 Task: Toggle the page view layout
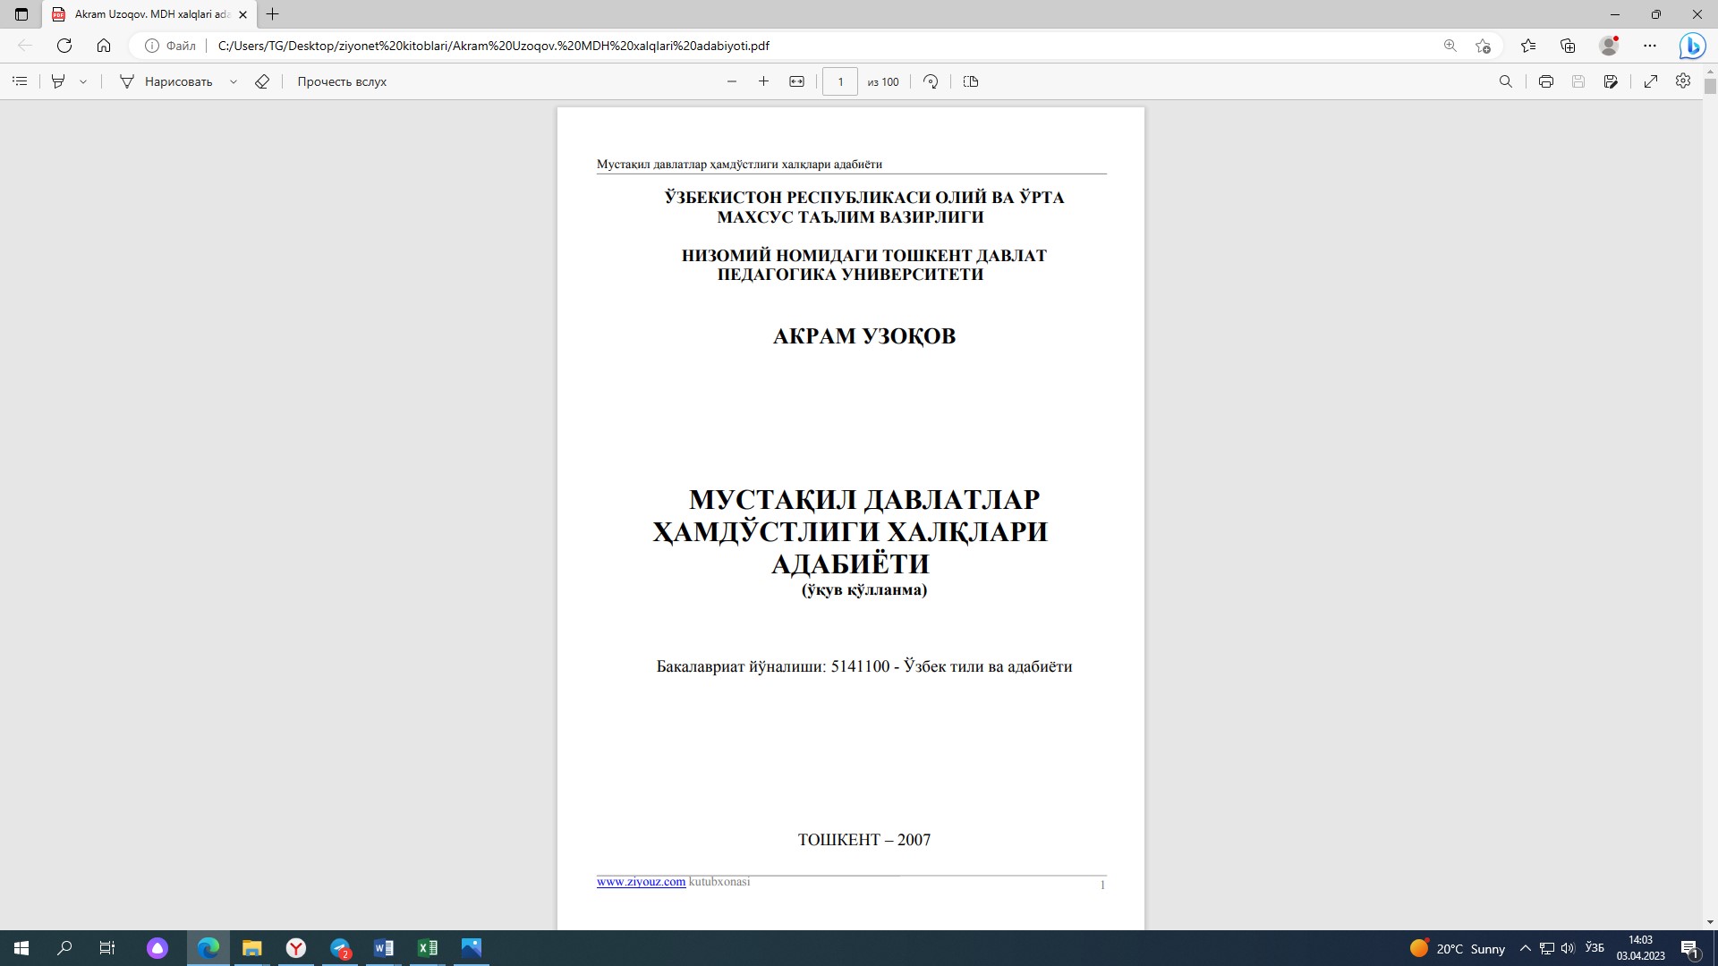coord(971,81)
